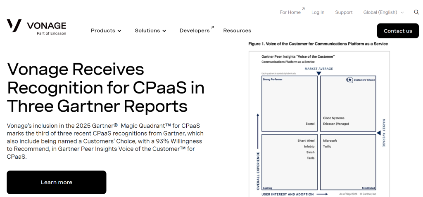Open search with the magnifying glass icon
Viewport: 423px width, 197px height.
click(x=416, y=12)
